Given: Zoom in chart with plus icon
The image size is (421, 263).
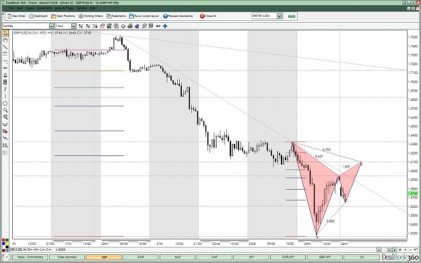Looking at the screenshot, I should coord(165,26).
